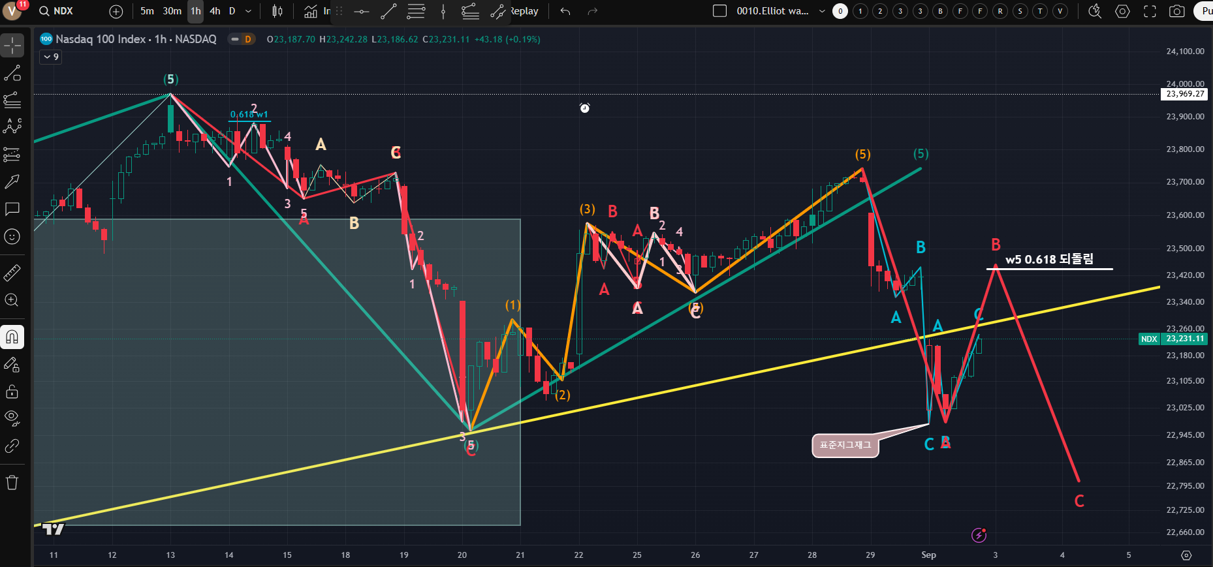The width and height of the screenshot is (1213, 567).
Task: Toggle lock all drawing tools
Action: (x=12, y=391)
